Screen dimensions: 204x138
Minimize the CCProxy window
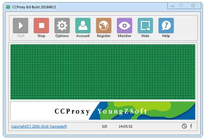[x=172, y=6]
